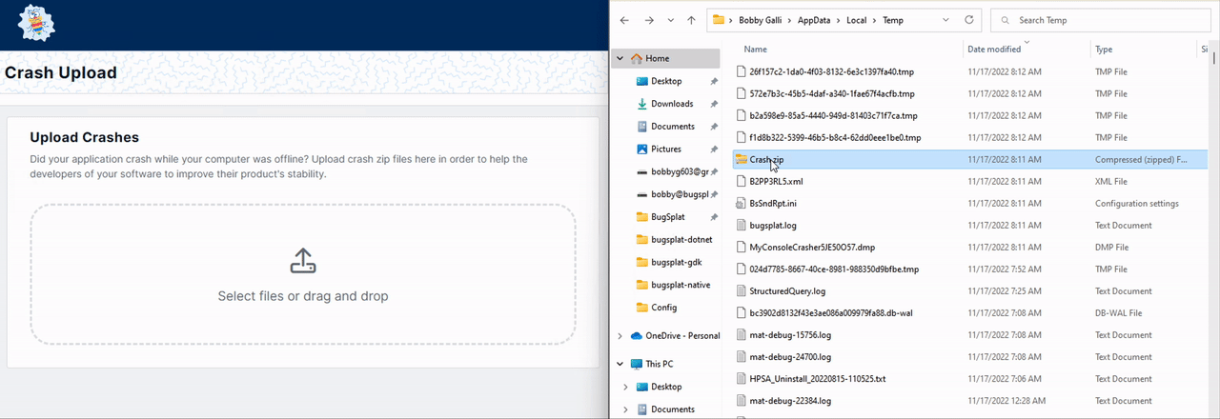
Task: Open the Pictures quick access folder
Action: tap(665, 150)
